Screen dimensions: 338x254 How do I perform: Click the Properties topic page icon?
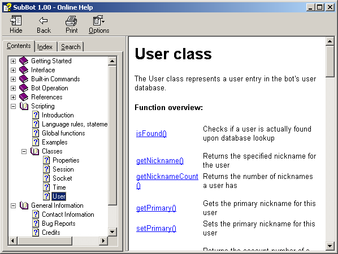pos(46,160)
